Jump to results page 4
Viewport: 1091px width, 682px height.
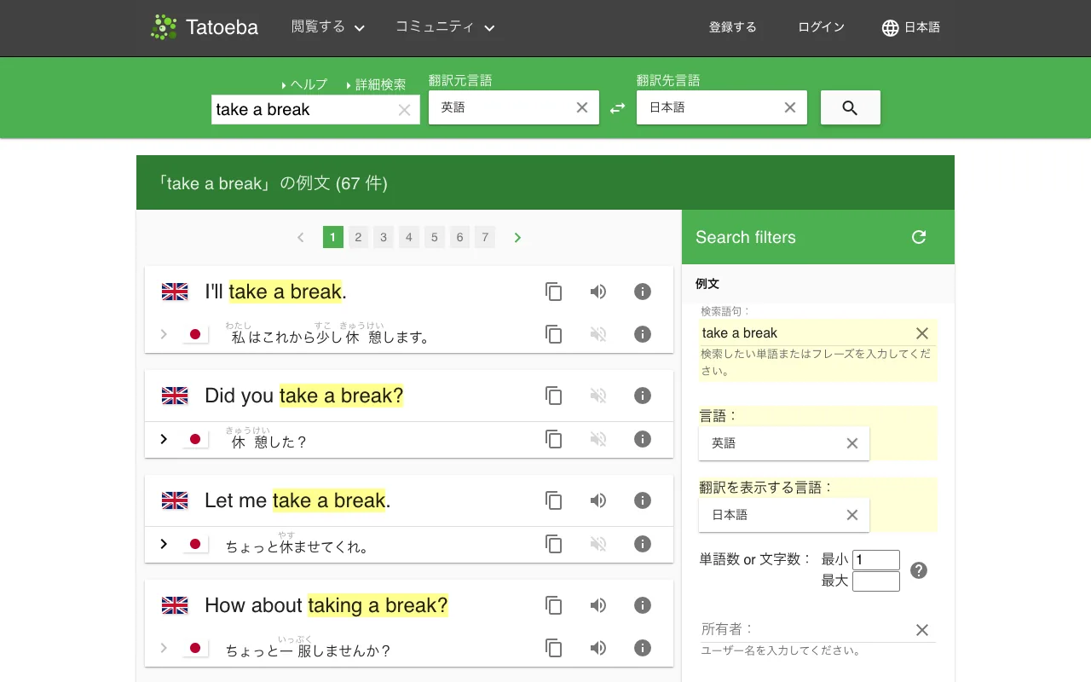click(409, 237)
